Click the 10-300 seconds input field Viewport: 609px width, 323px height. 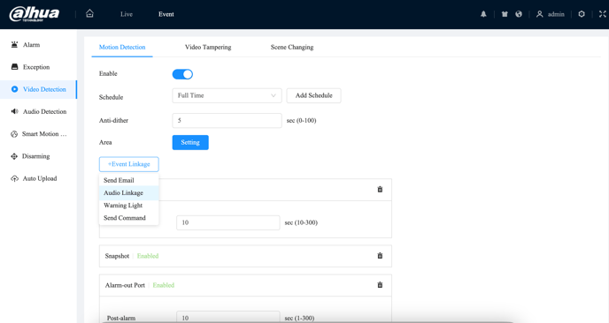(228, 222)
